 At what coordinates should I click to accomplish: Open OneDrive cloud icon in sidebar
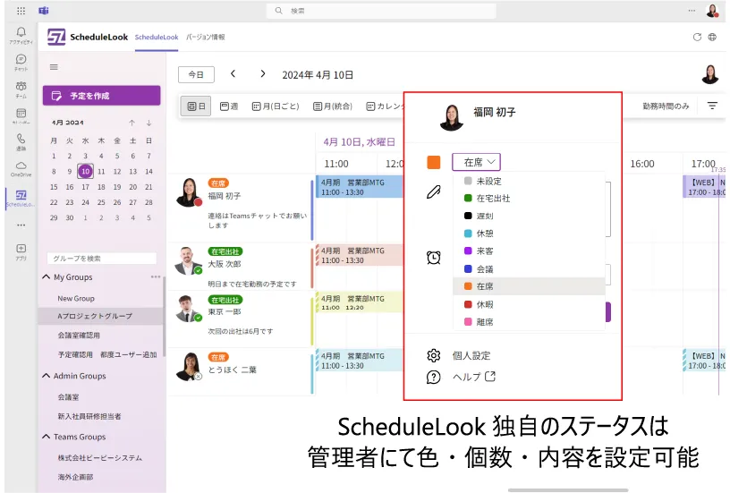coord(21,166)
